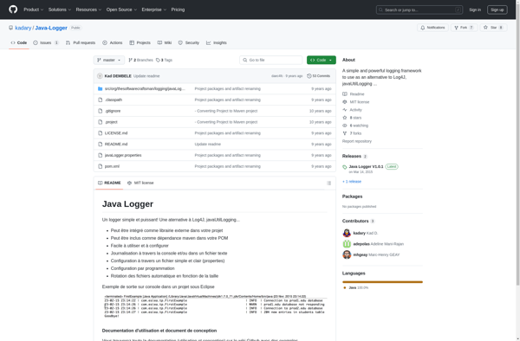Open the README outline icon
This screenshot has width=520, height=341.
328,183
